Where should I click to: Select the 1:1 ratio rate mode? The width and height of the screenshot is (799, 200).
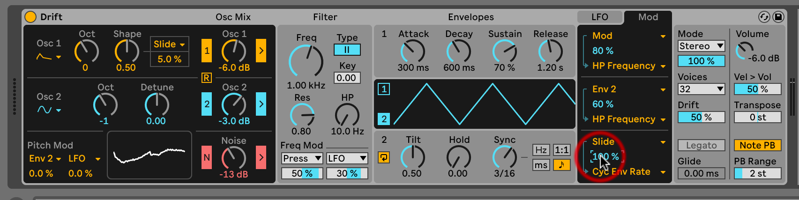[561, 150]
